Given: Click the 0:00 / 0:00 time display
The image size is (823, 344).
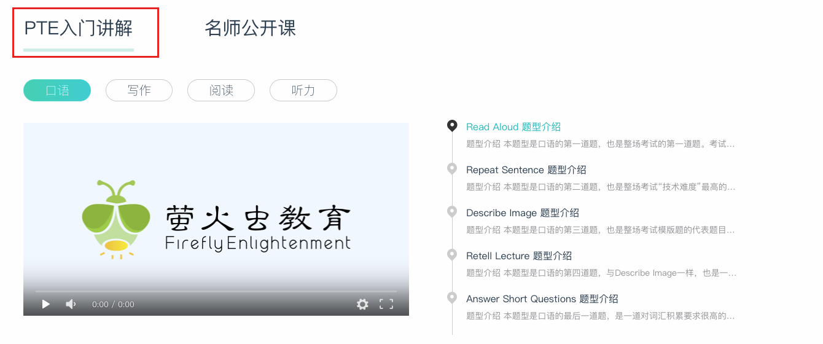Looking at the screenshot, I should tap(113, 304).
